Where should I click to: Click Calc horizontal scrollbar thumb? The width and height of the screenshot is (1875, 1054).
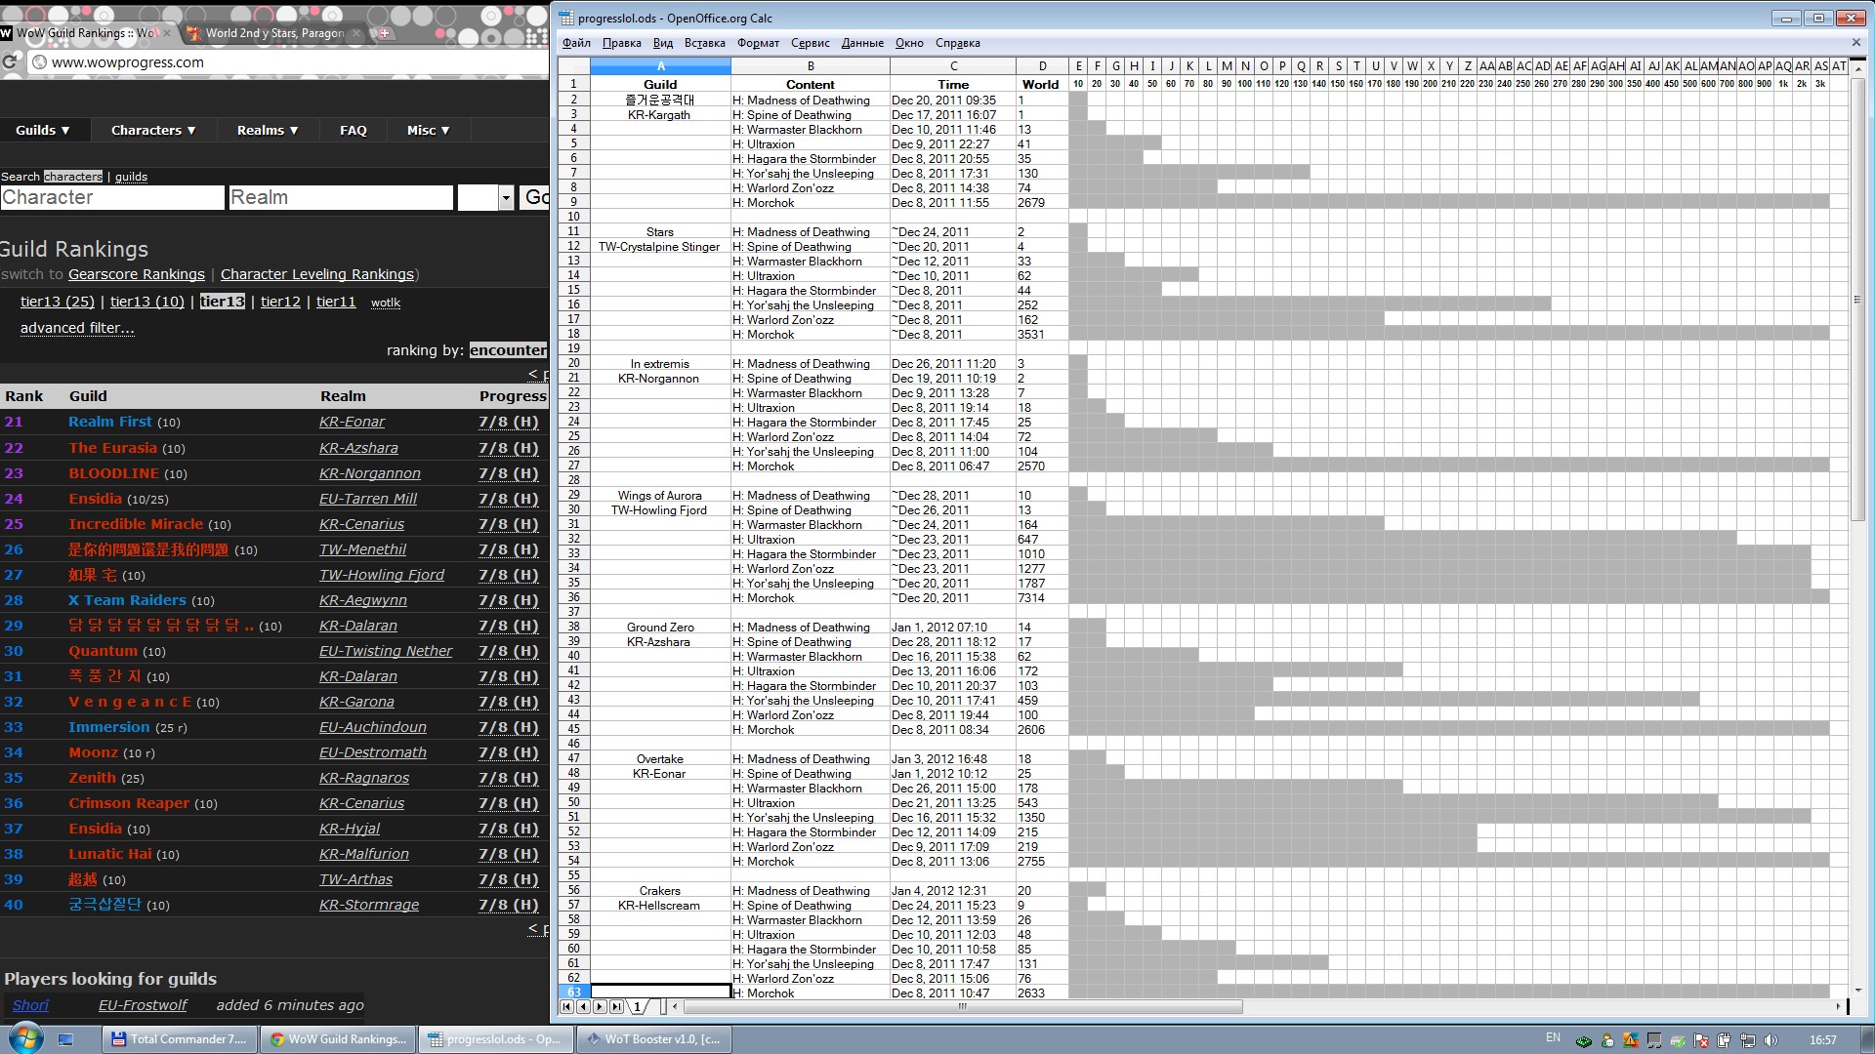coord(962,1006)
